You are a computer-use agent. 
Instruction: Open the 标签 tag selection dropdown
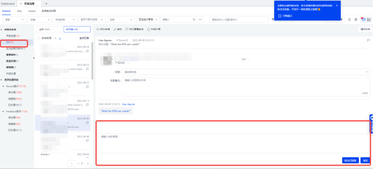pyautogui.click(x=246, y=72)
